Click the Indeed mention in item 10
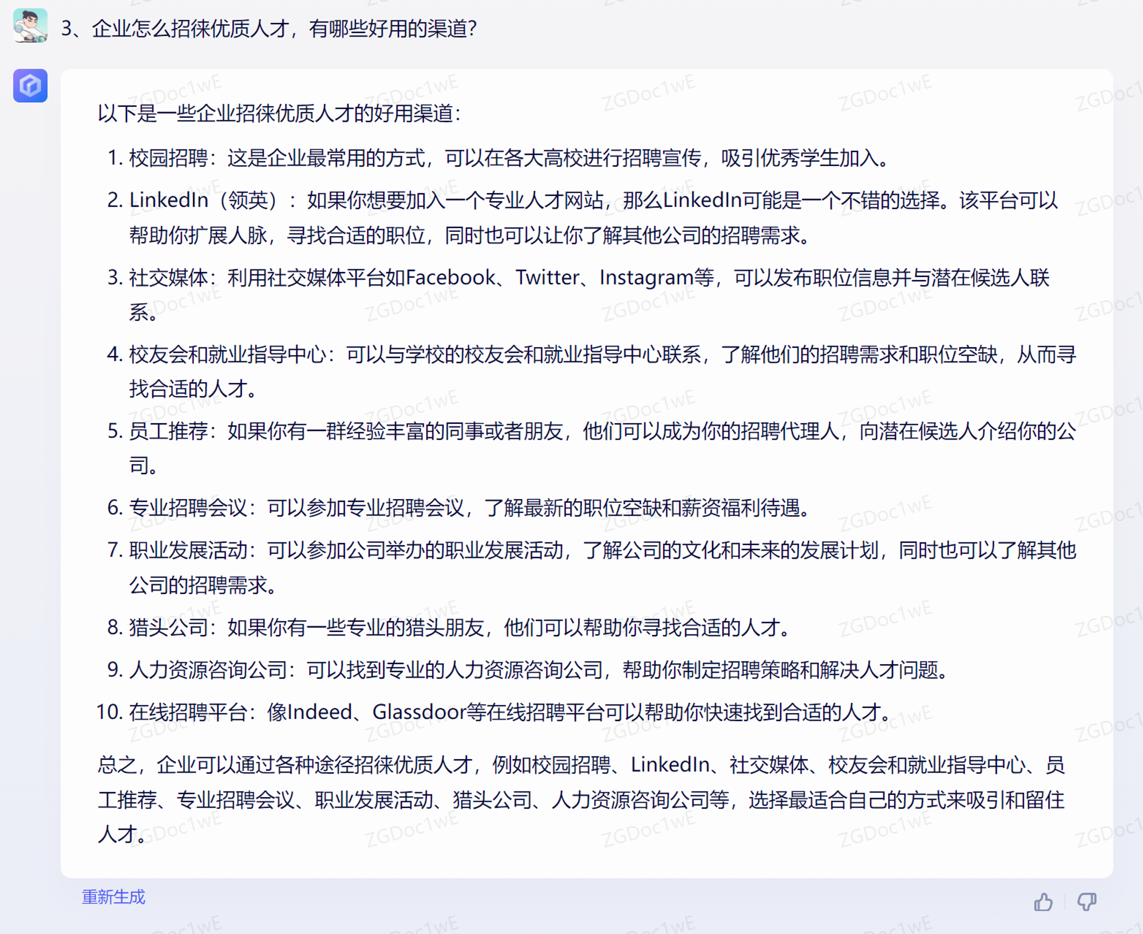 click(x=316, y=712)
